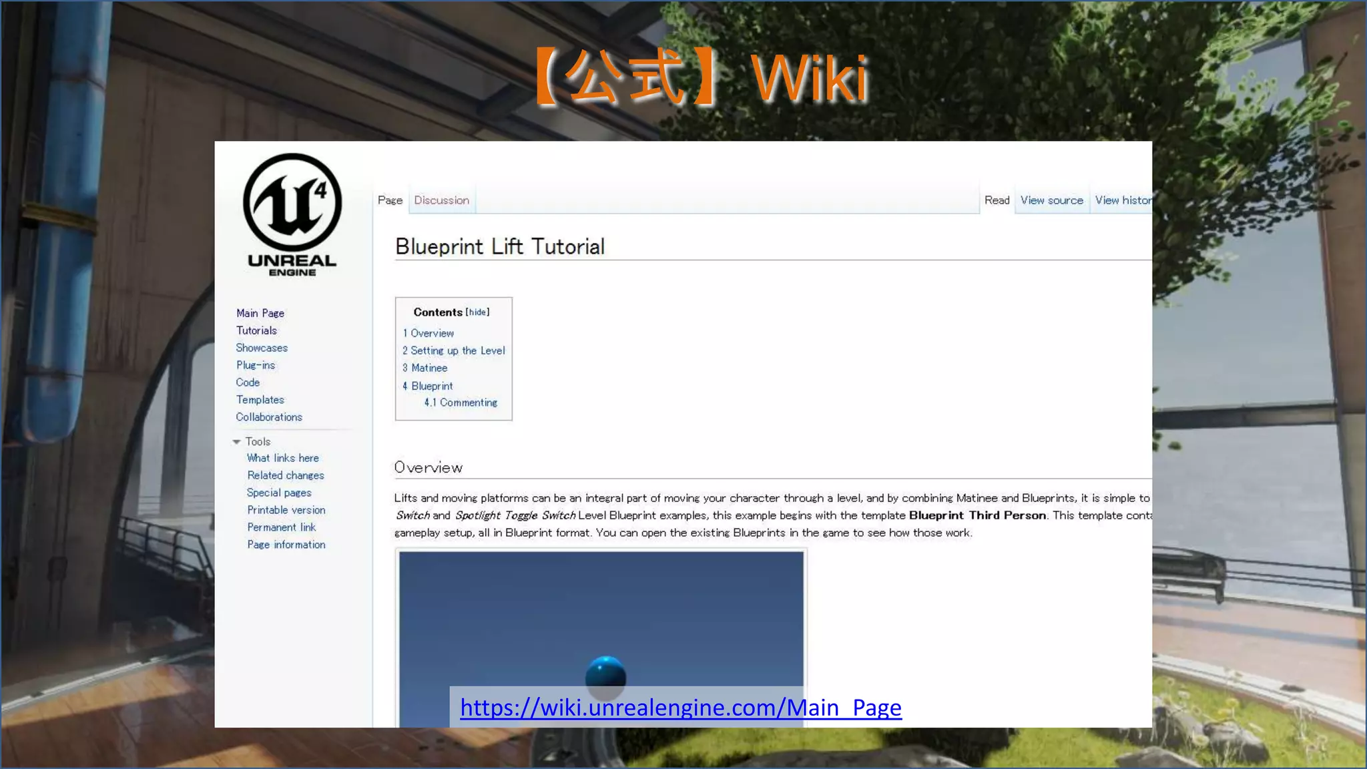Jump to 3 Matinee section
The image size is (1367, 769).
pyautogui.click(x=425, y=368)
